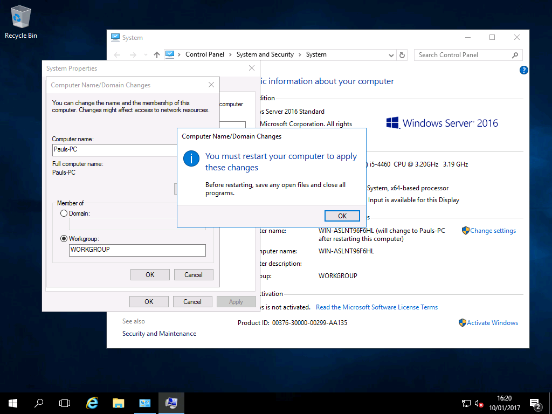Select the Workgroup radio button
This screenshot has height=414, width=552.
pyautogui.click(x=64, y=239)
